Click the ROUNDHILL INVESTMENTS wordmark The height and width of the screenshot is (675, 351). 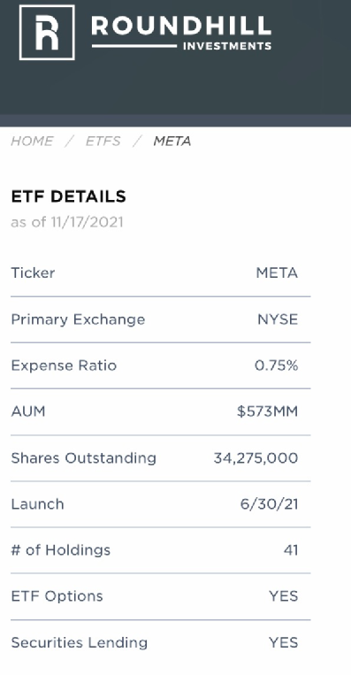coord(181,33)
